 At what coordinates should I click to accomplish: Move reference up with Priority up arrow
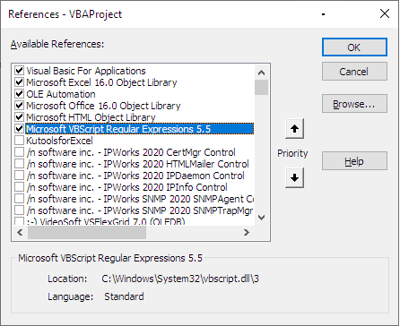coord(294,129)
